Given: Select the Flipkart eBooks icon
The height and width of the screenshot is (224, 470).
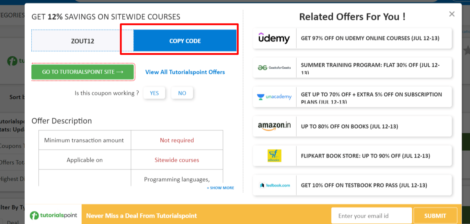Looking at the screenshot, I should (274, 155).
